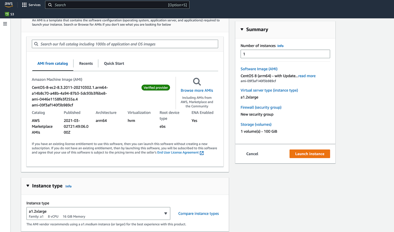
Task: Click the search magnifier in the top bar
Action: [50, 5]
